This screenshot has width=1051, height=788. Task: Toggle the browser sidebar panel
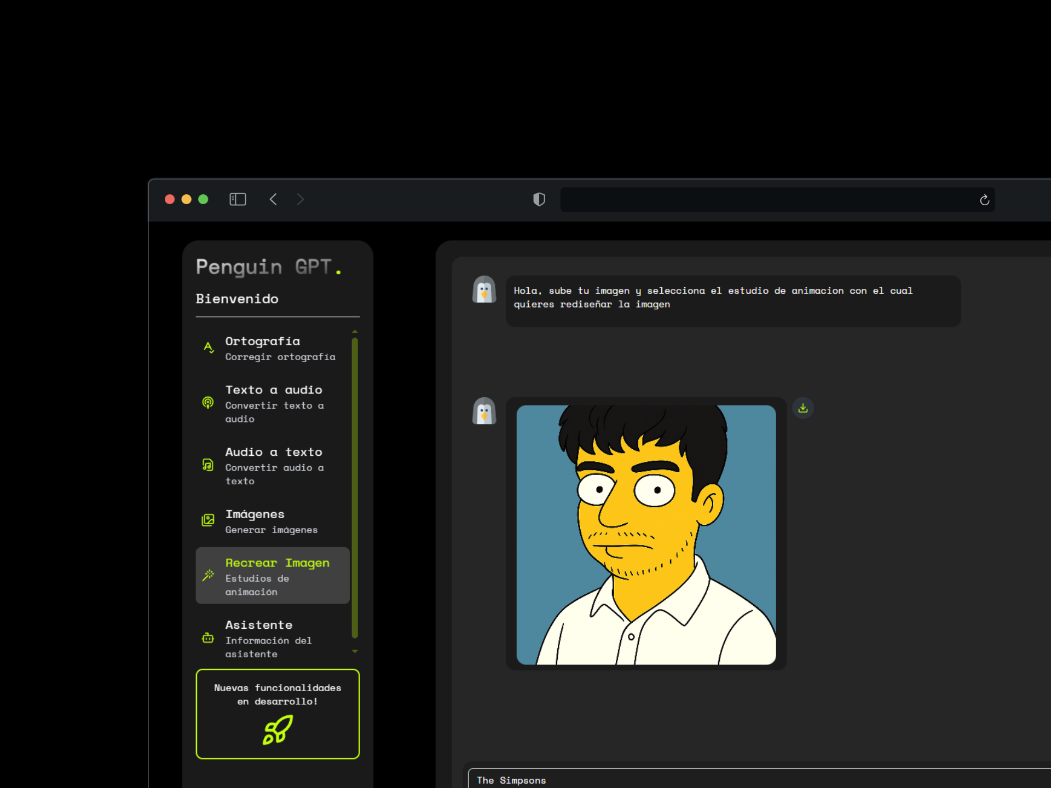point(238,199)
